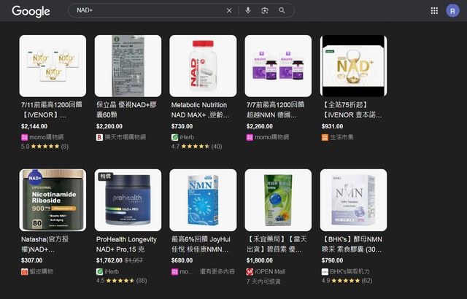
Task: Open the 保立晶 label product image
Action: click(x=128, y=66)
